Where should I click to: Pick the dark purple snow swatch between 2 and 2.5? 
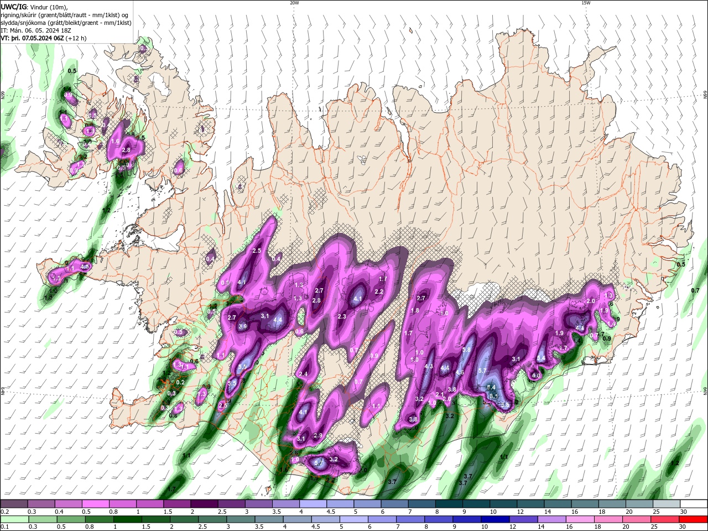pyautogui.click(x=204, y=503)
